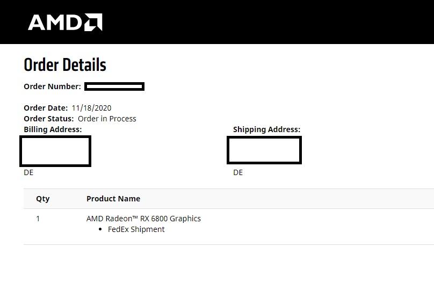Click AMD Radeon RX 6800 Graphics product name
This screenshot has height=290, width=434.
(x=143, y=219)
